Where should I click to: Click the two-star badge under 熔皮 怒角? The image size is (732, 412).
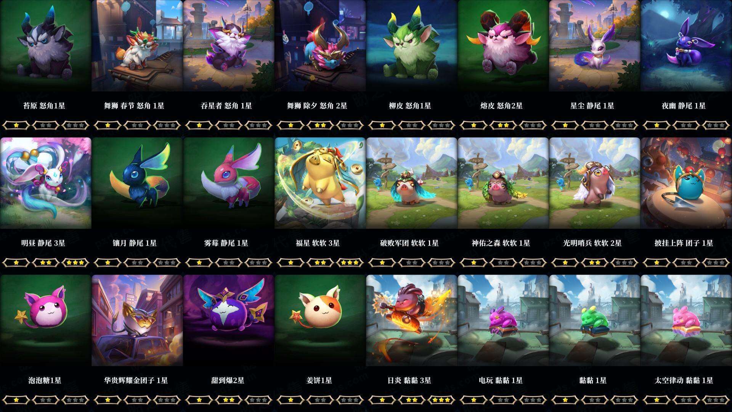point(503,125)
